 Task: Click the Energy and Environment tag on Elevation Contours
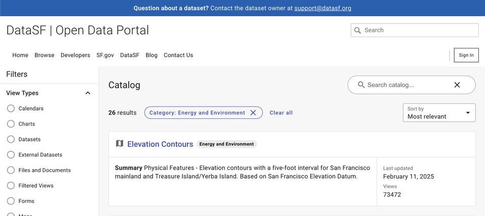(226, 144)
